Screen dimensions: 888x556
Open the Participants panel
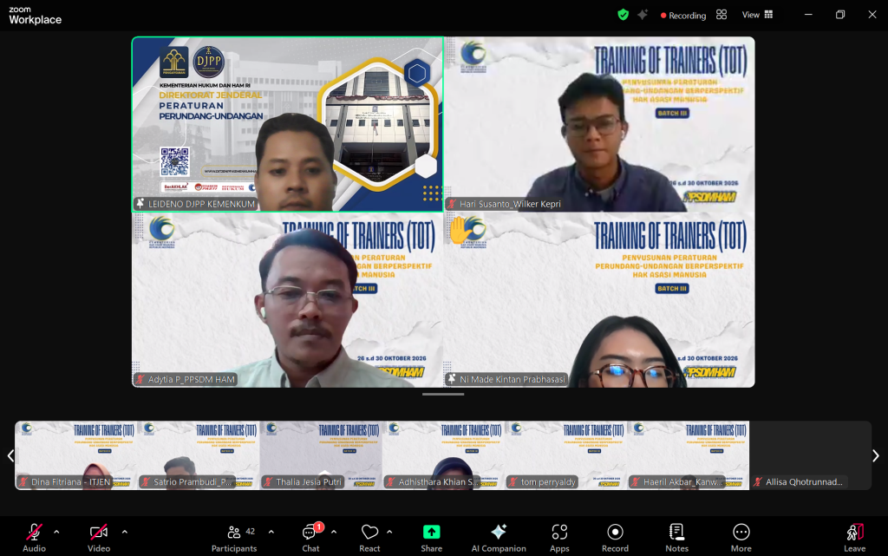pyautogui.click(x=234, y=537)
